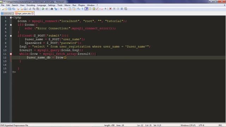
Task: Open the View menu
Action: [x=22, y=5]
